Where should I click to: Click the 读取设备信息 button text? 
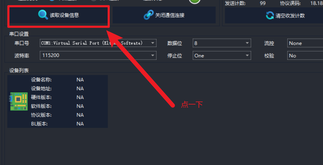64,15
